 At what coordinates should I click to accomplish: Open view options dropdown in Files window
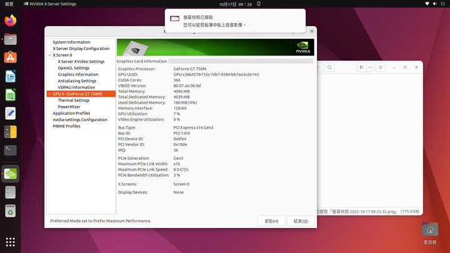click(370, 67)
